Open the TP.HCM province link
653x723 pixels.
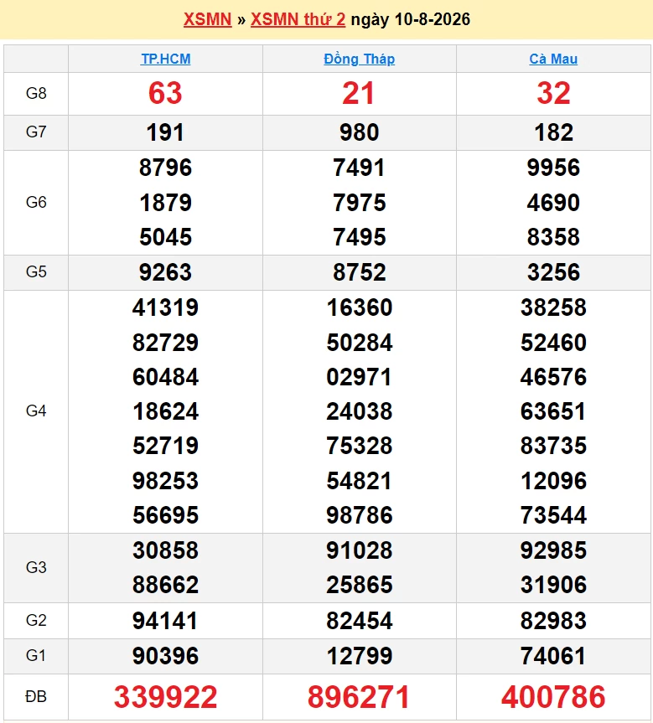(166, 59)
